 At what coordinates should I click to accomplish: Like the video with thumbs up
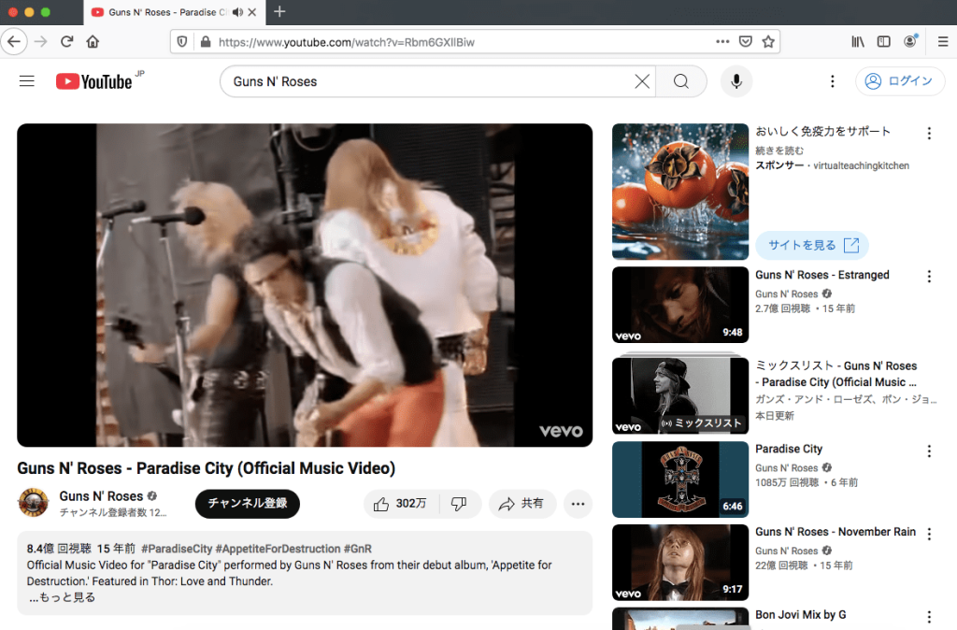401,504
